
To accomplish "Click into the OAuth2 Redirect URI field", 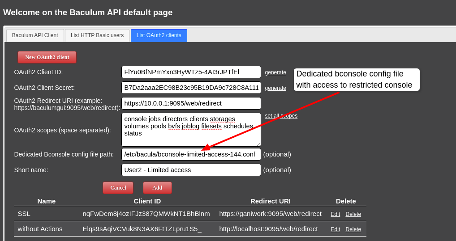I will [x=191, y=103].
